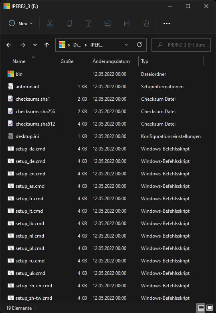Open the three-dots See more menu
This screenshot has height=313, width=216.
pyautogui.click(x=167, y=24)
